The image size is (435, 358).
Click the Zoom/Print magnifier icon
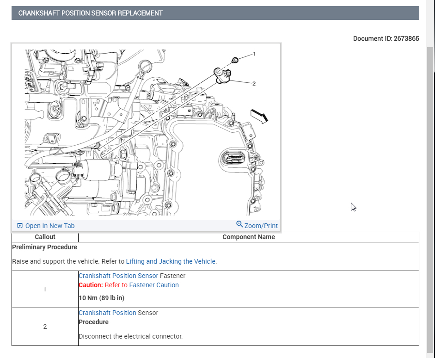239,224
